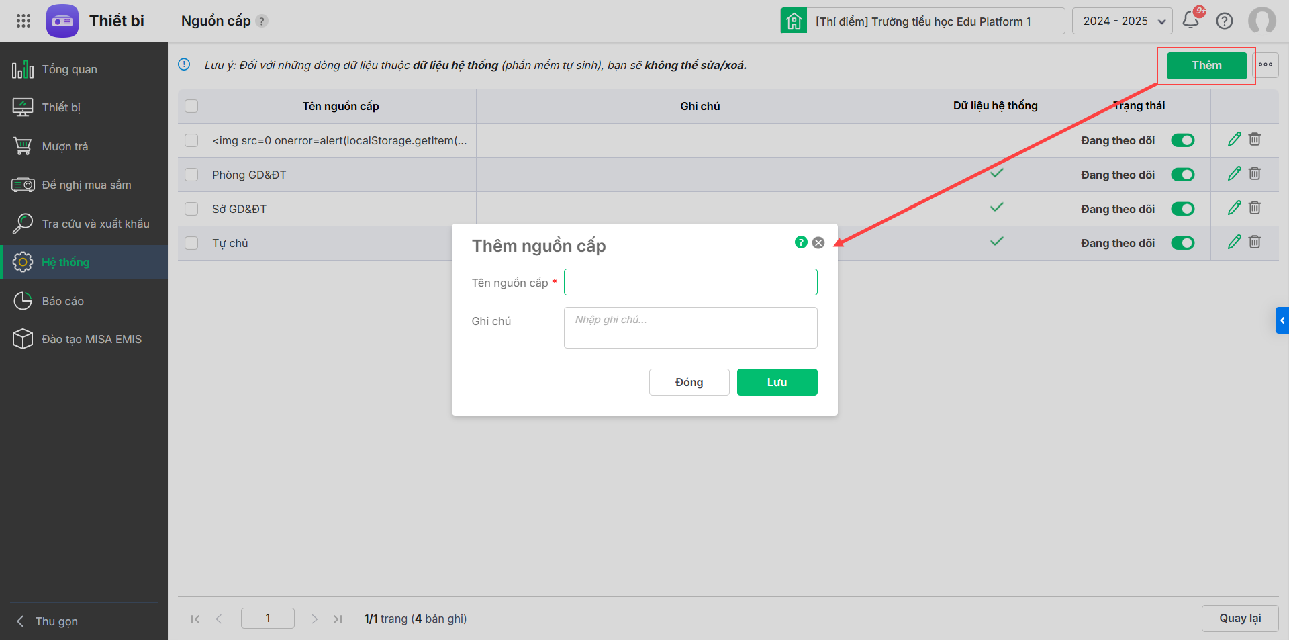Screen dimensions: 1289x640
Task: Edit the Phòng GD&ĐT row
Action: click(1234, 174)
